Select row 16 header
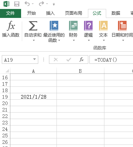The height and width of the screenshot is (147, 133). (5, 77)
